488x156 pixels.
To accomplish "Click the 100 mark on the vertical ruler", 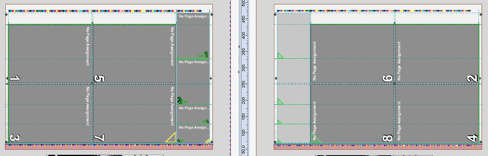I will click(x=244, y=133).
